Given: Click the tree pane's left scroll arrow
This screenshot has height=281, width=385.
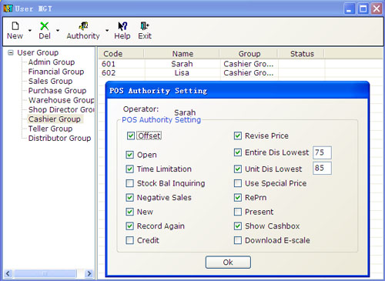Looking at the screenshot, I should coord(8,273).
